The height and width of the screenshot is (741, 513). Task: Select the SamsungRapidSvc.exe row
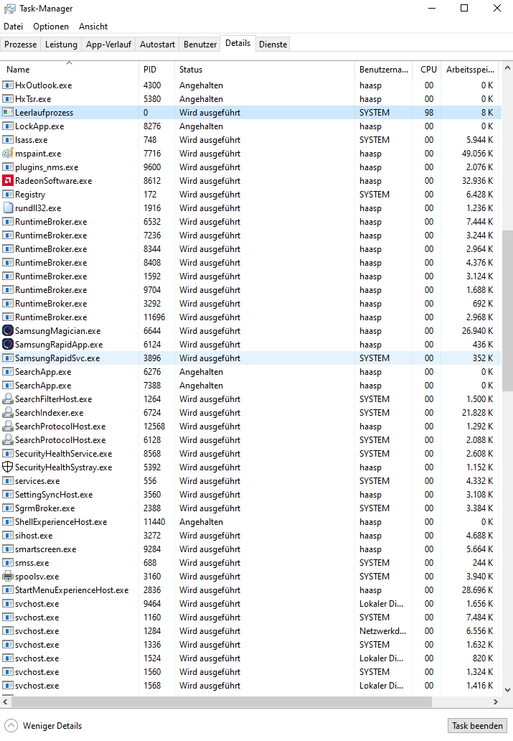250,358
